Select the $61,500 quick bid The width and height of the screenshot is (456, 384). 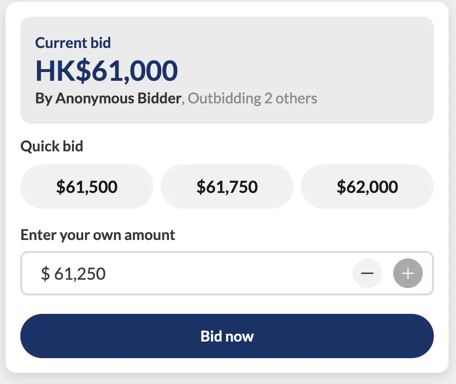[87, 186]
